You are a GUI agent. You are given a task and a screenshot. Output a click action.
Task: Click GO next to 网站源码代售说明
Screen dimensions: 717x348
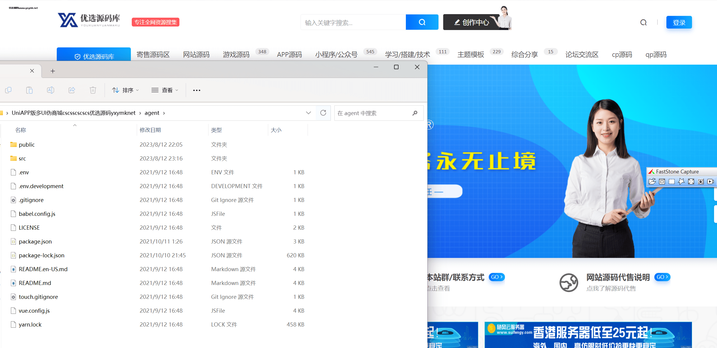pos(662,277)
